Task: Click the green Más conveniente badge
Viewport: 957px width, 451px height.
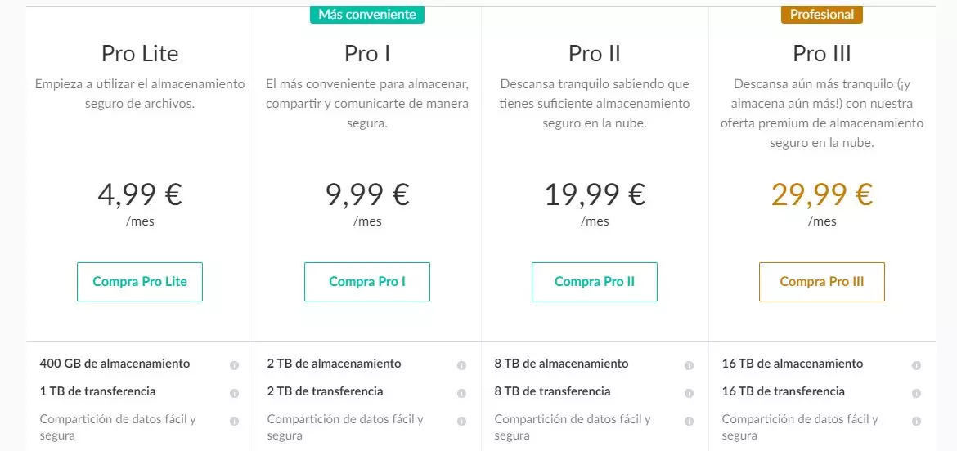Action: tap(367, 14)
